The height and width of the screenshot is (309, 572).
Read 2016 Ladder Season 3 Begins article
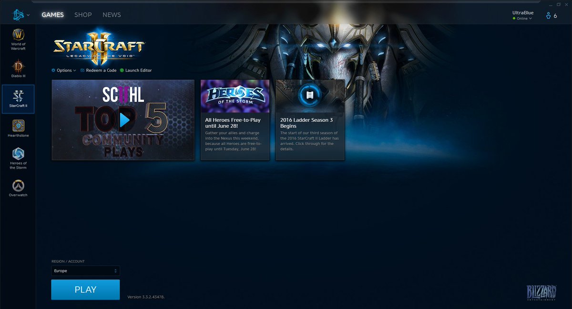310,120
